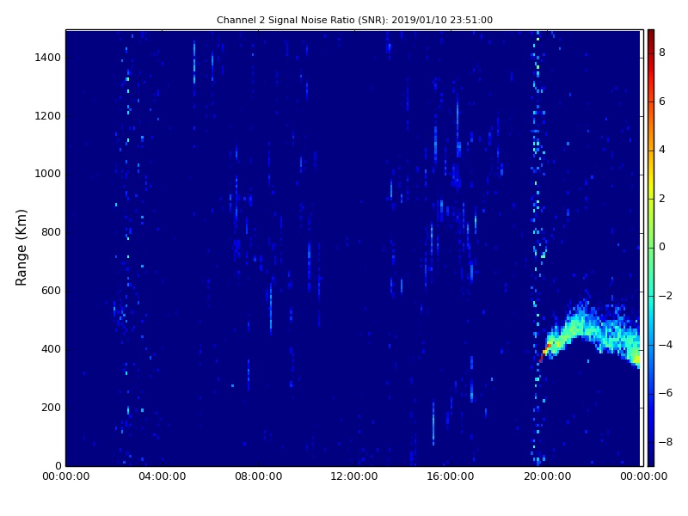This screenshot has width=688, height=516.
Task: Click the green echo peak near 21:30
Action: (579, 322)
